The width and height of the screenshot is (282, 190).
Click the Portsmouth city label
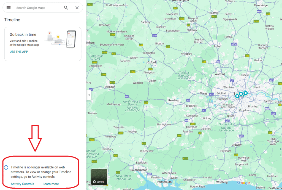[164, 182]
